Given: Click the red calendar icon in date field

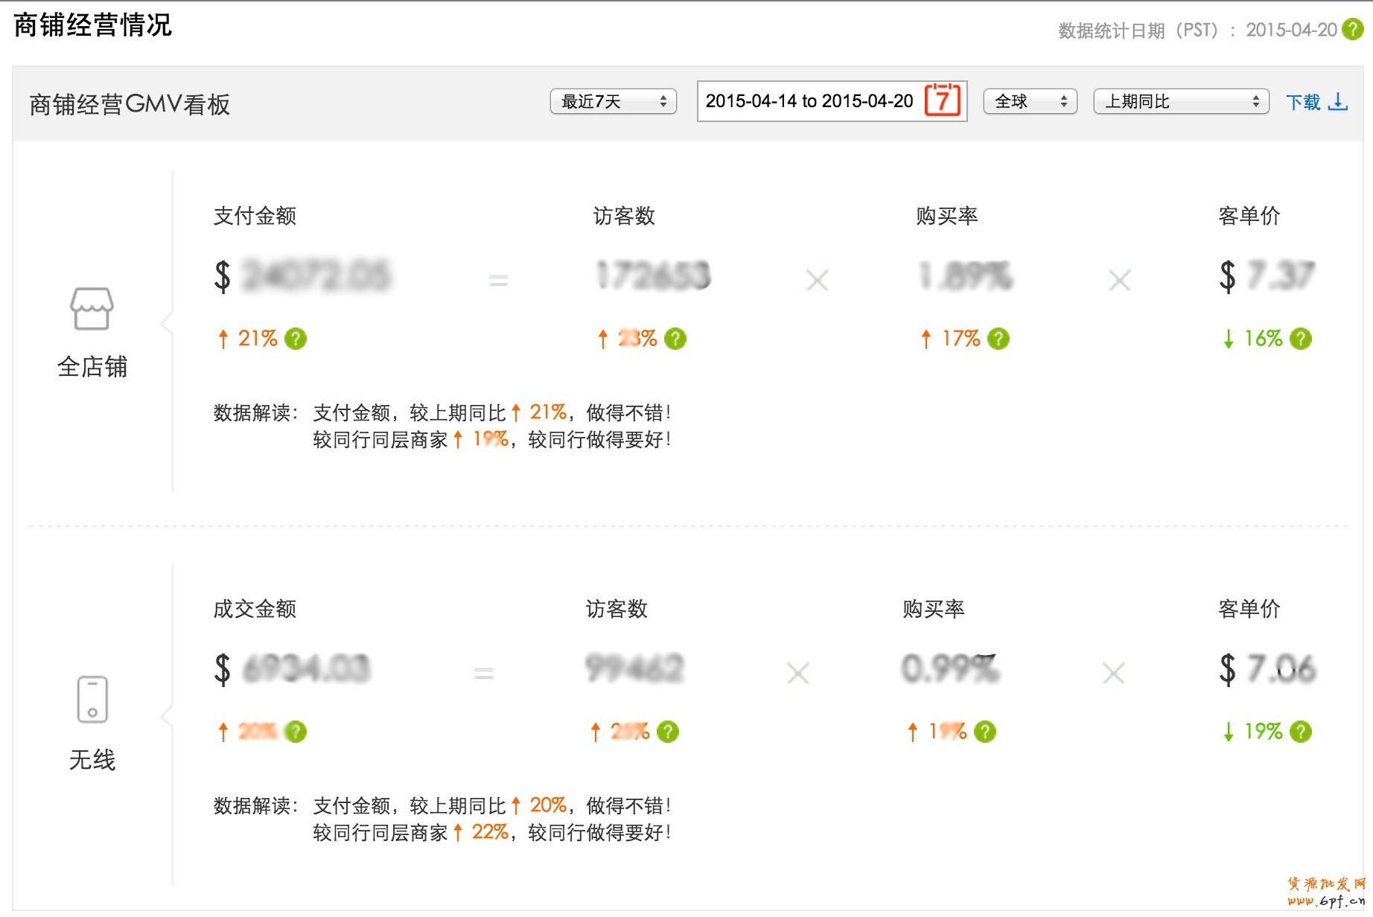Looking at the screenshot, I should tap(942, 100).
